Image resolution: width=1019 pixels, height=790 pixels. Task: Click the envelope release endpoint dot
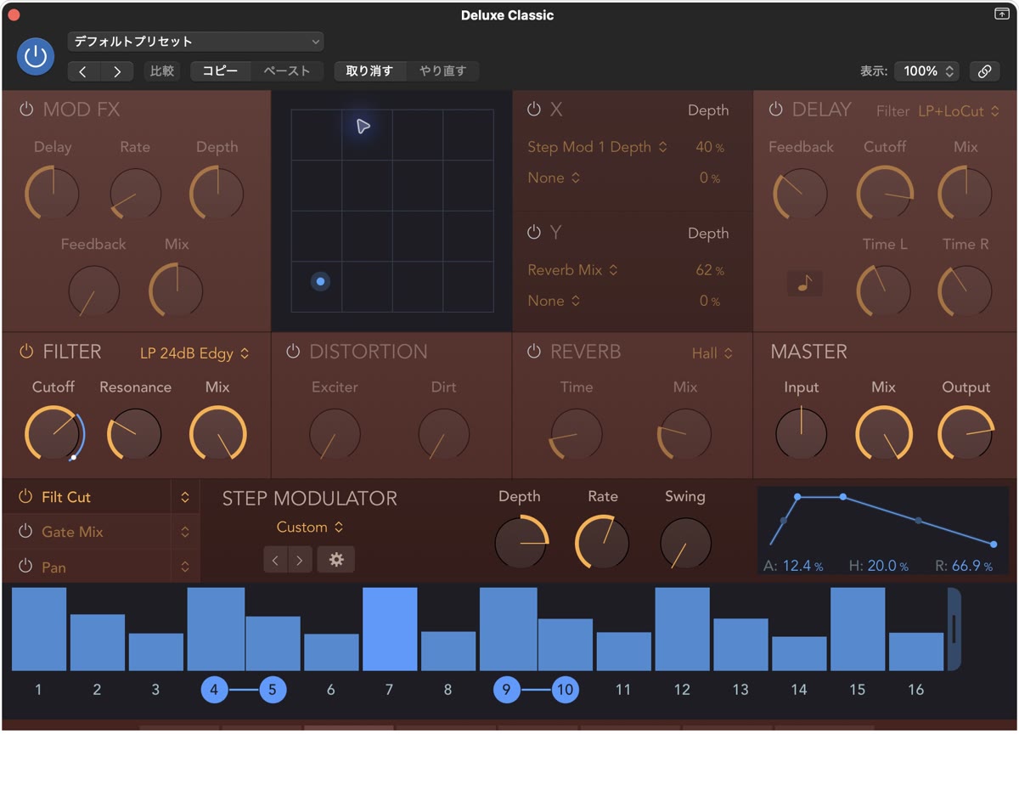[x=994, y=544]
